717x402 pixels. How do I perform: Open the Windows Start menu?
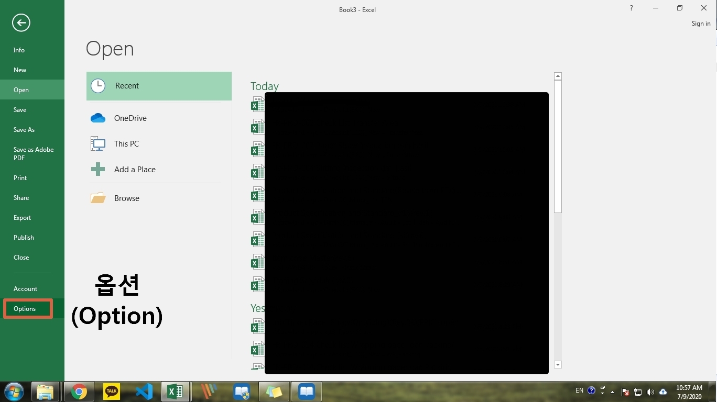[14, 392]
